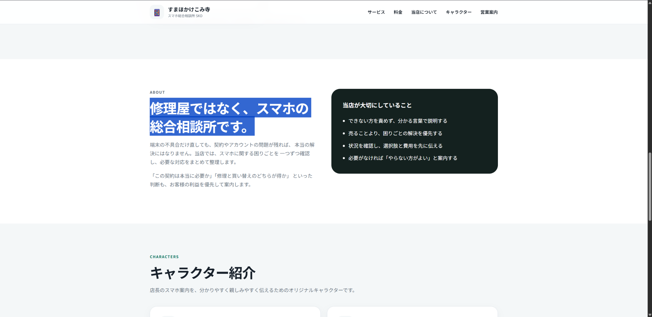The image size is (652, 317).
Task: Click the scrollbar down arrow
Action: pyautogui.click(x=650, y=315)
